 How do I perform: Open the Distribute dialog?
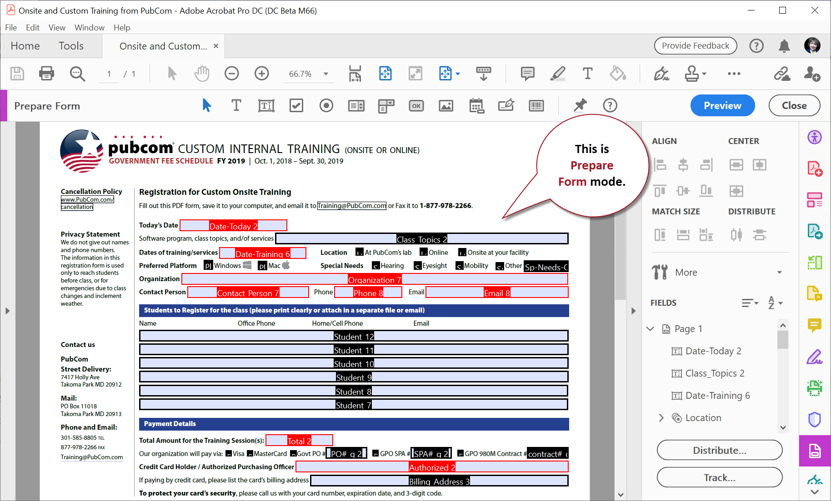tap(719, 450)
